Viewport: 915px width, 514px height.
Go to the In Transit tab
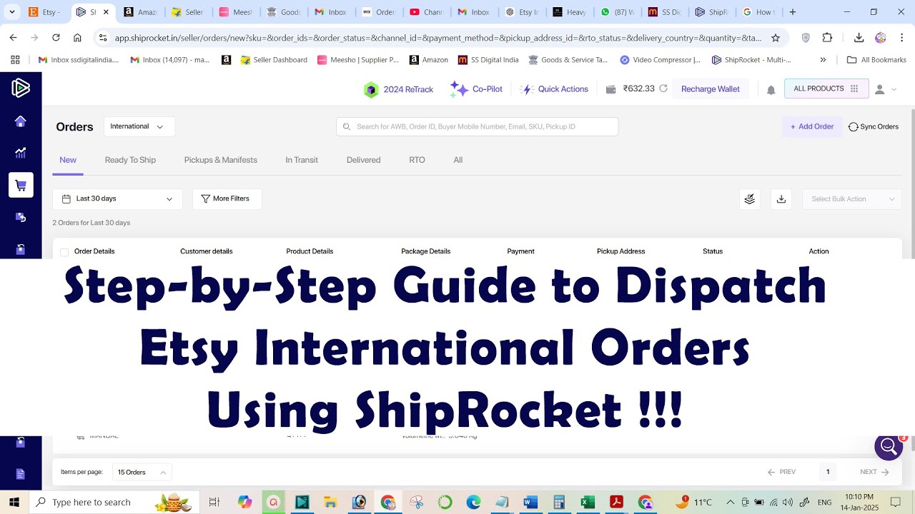[302, 160]
